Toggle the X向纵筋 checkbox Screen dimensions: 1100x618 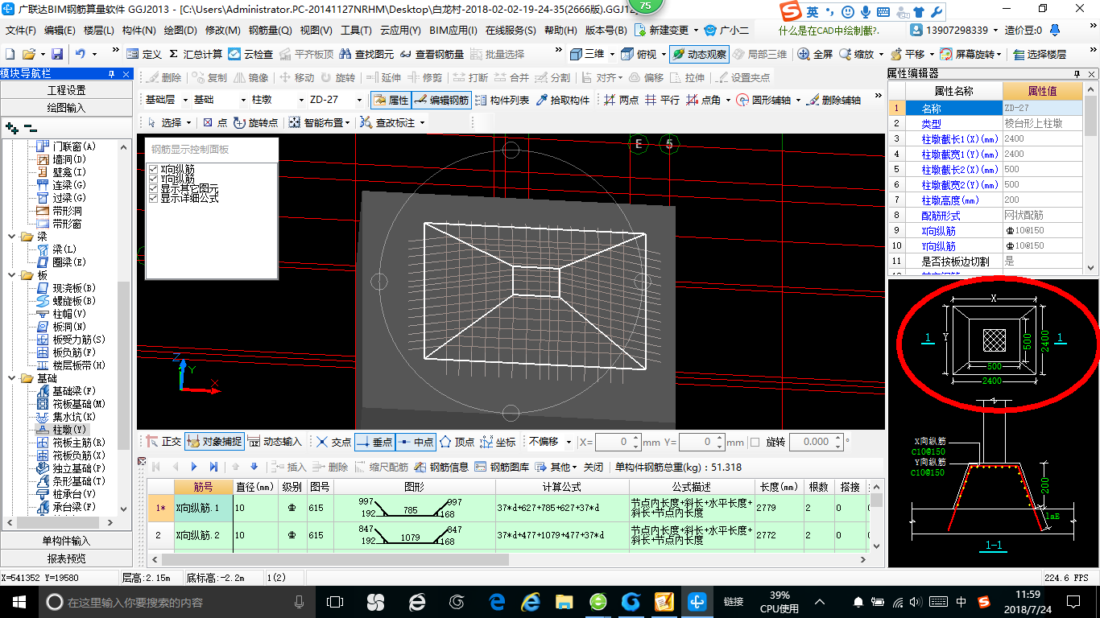click(153, 169)
